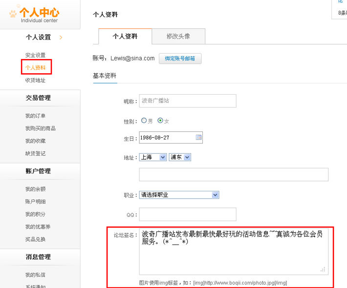The image size is (347, 288).
Task: Select the 女 gender radio button
Action: pyautogui.click(x=160, y=121)
